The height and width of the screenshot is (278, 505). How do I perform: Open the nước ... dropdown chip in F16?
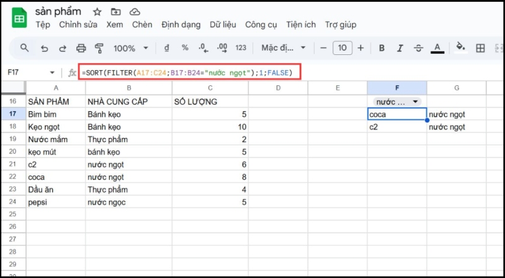coord(397,102)
